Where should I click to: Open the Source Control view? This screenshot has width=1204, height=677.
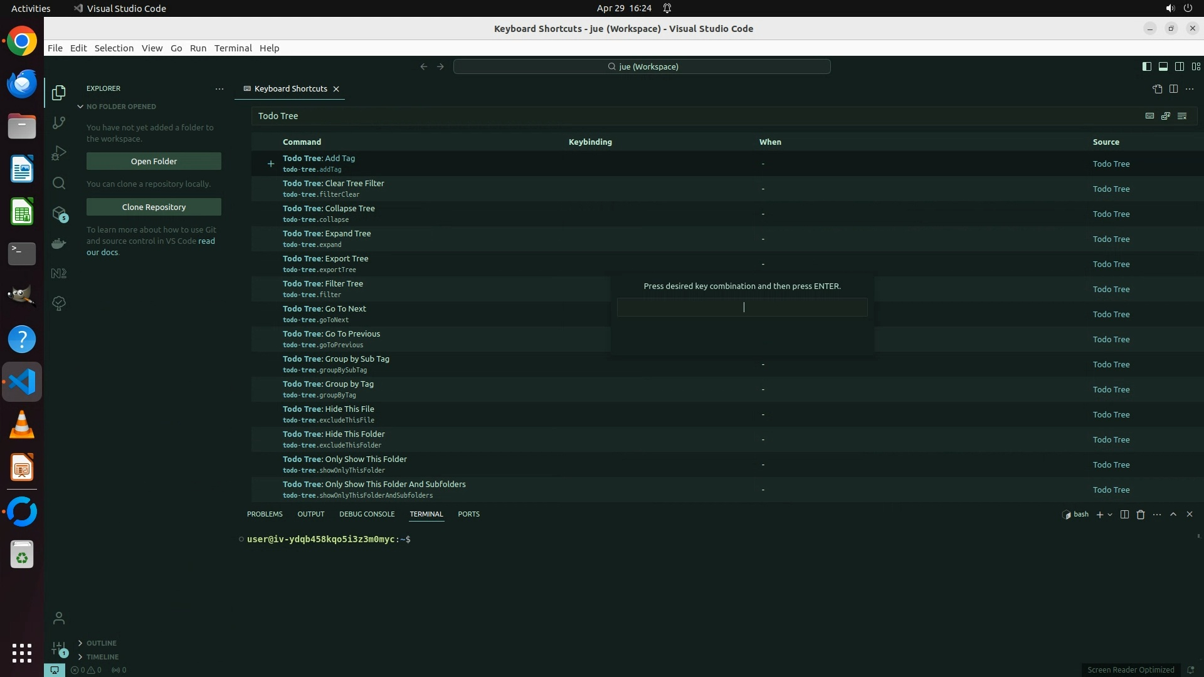point(59,123)
